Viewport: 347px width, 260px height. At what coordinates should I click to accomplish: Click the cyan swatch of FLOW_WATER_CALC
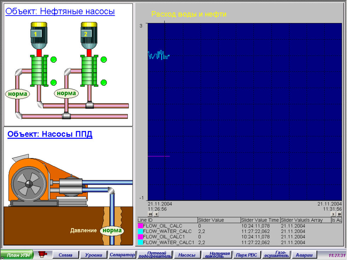click(x=140, y=231)
